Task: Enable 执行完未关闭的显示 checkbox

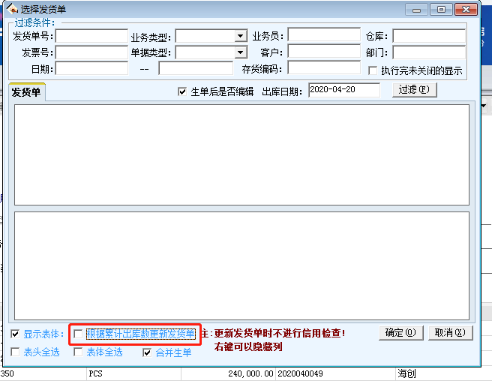Action: pyautogui.click(x=373, y=70)
